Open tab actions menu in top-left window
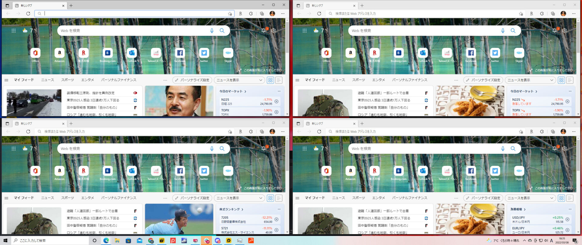582x245 pixels. [7, 5]
